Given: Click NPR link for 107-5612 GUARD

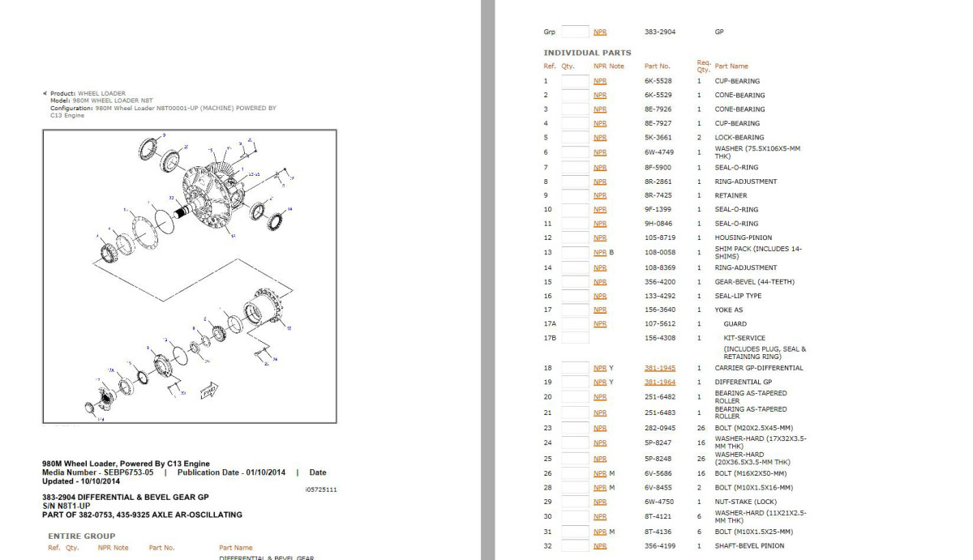Looking at the screenshot, I should tap(600, 324).
